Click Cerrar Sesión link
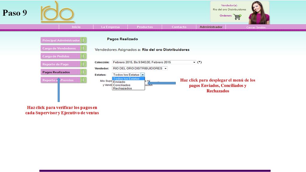 point(256,27)
